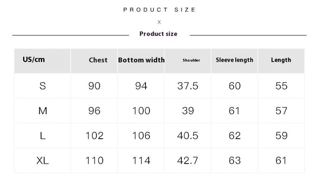Image resolution: width=318 pixels, height=183 pixels.
Task: Select the US/cm column header
Action: (34, 59)
